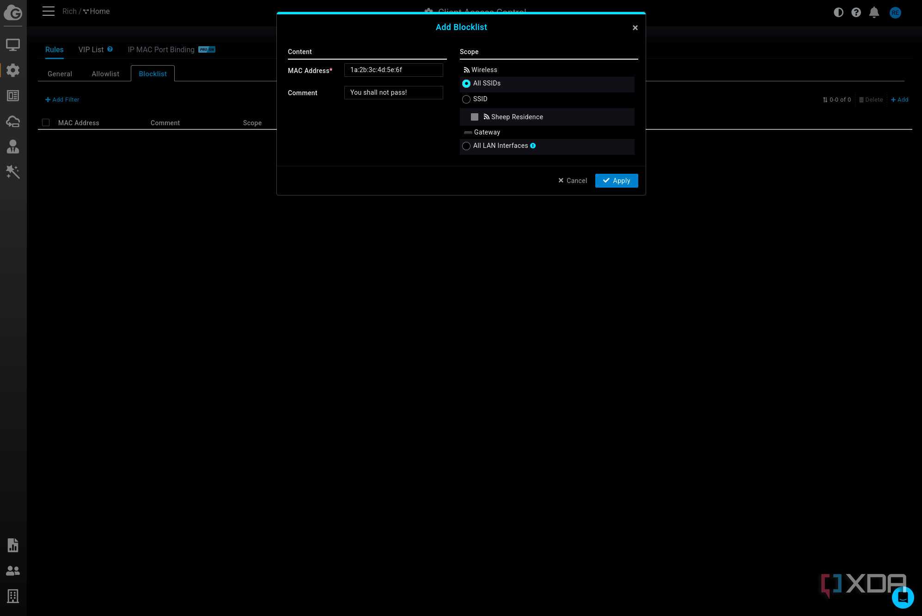
Task: Click the Comment input field
Action: tap(393, 92)
